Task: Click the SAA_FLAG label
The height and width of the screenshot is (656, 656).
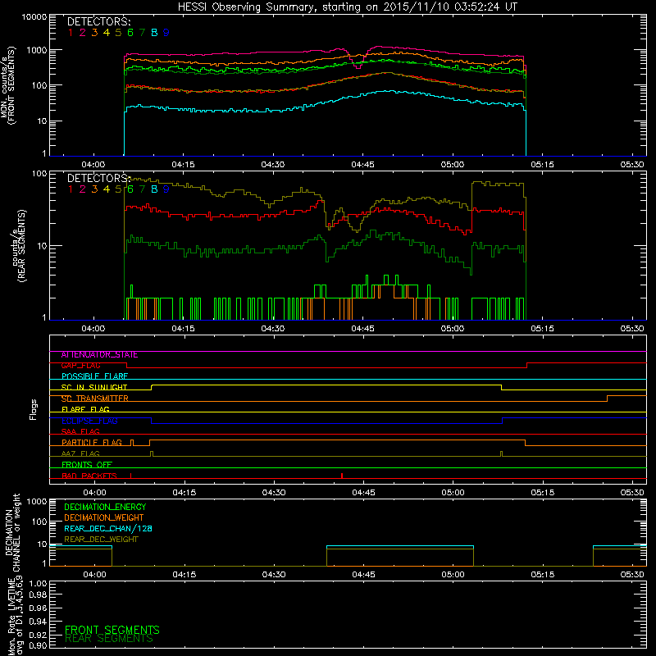Action: point(80,432)
